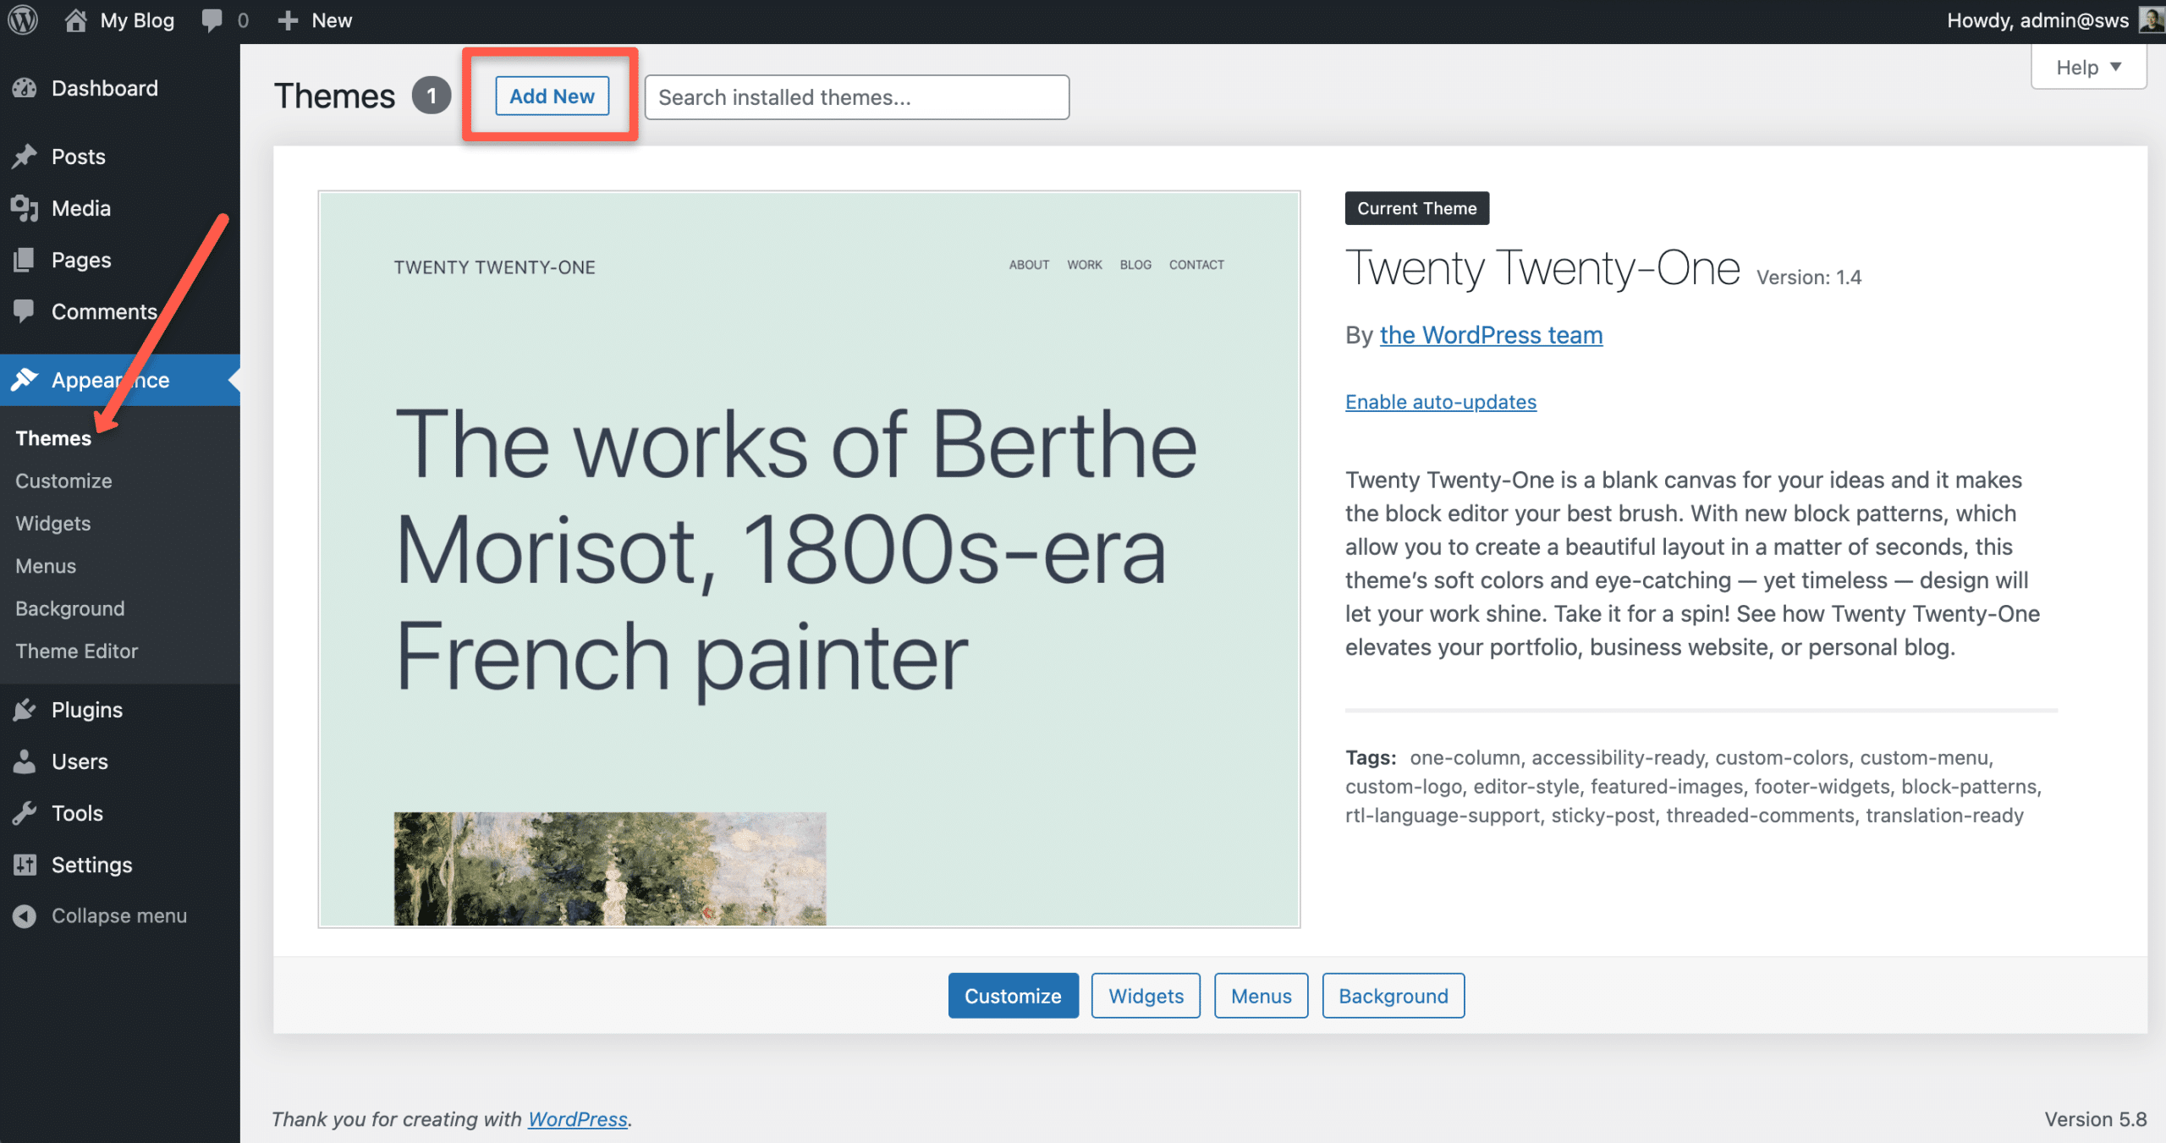The height and width of the screenshot is (1143, 2166).
Task: Open the New content dropdown
Action: pyautogui.click(x=315, y=20)
